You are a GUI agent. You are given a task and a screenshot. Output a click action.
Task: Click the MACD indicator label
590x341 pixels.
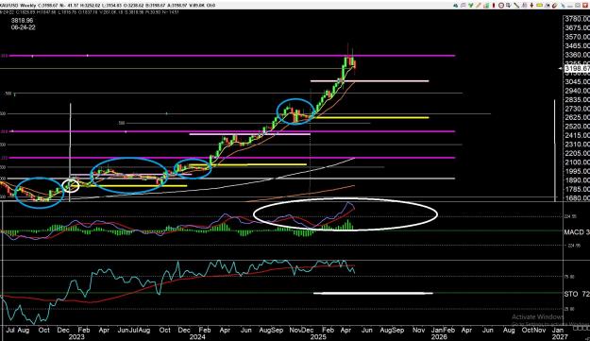pos(577,232)
